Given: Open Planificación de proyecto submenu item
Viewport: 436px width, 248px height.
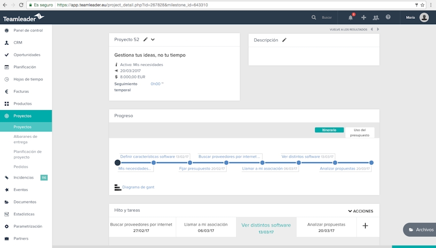Looking at the screenshot, I should 28,154.
